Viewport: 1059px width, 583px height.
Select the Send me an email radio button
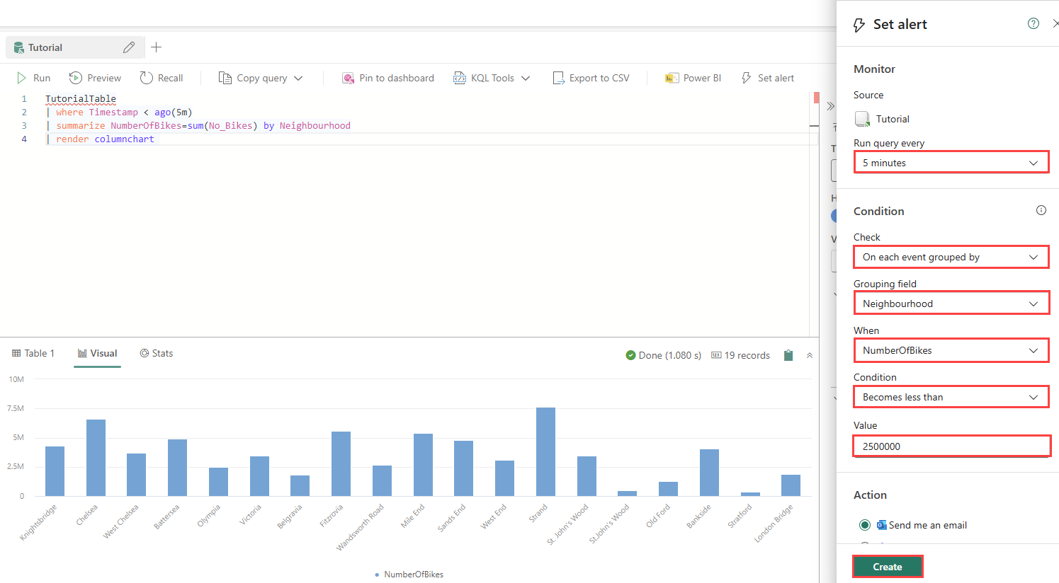pos(864,525)
